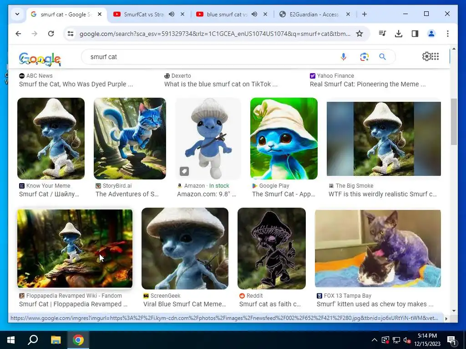The width and height of the screenshot is (466, 349).
Task: Open the media control icon in toolbar
Action: point(382,34)
